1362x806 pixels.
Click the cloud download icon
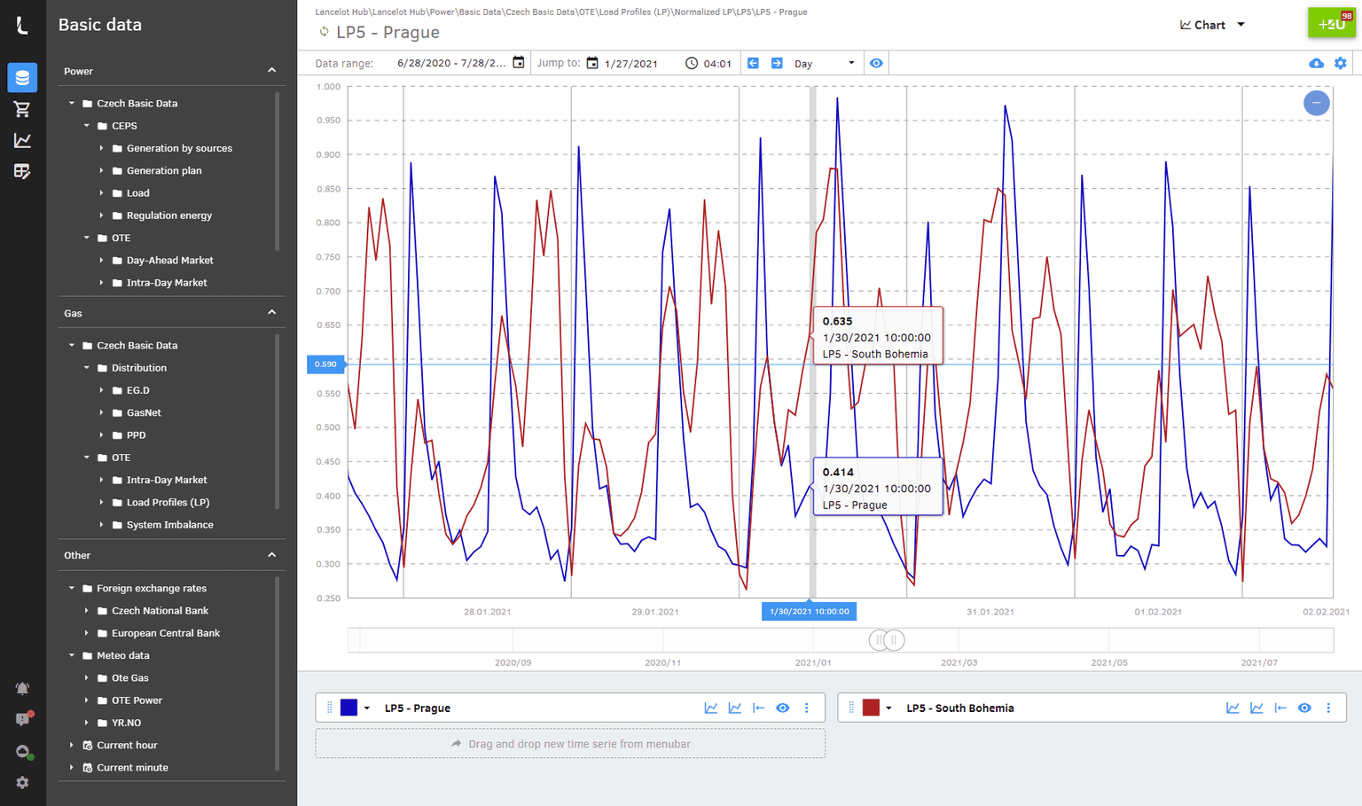[1316, 63]
